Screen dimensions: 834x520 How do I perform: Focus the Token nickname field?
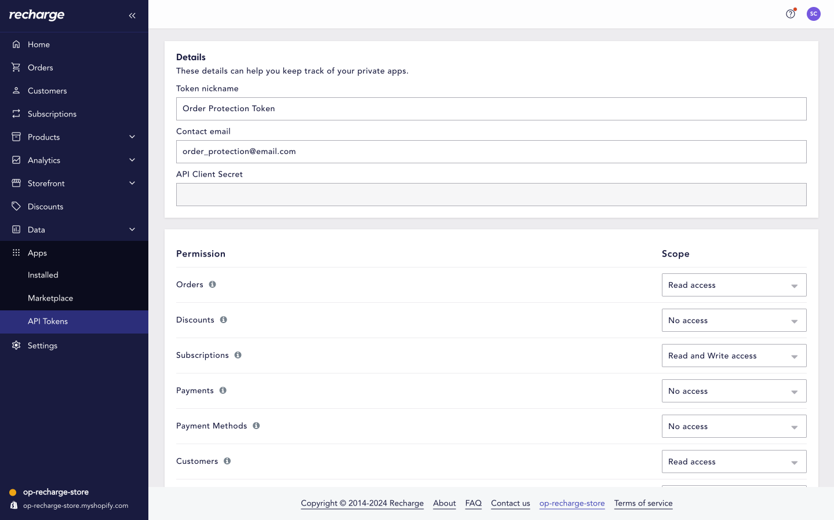coord(491,109)
